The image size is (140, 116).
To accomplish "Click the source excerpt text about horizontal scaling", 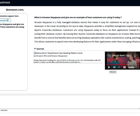I will pos(67,61).
